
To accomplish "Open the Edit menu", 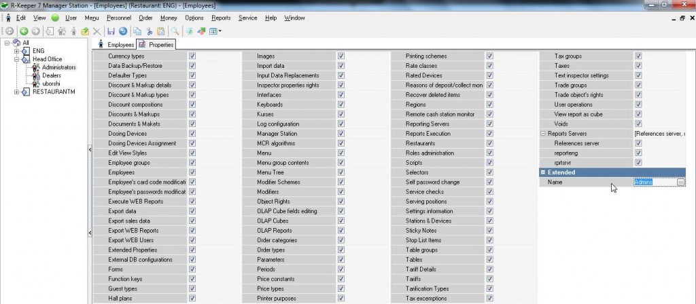I will [x=21, y=18].
